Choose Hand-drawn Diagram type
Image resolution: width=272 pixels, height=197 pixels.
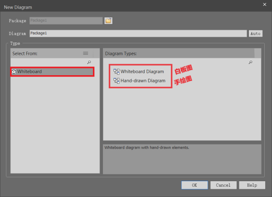[x=143, y=81]
